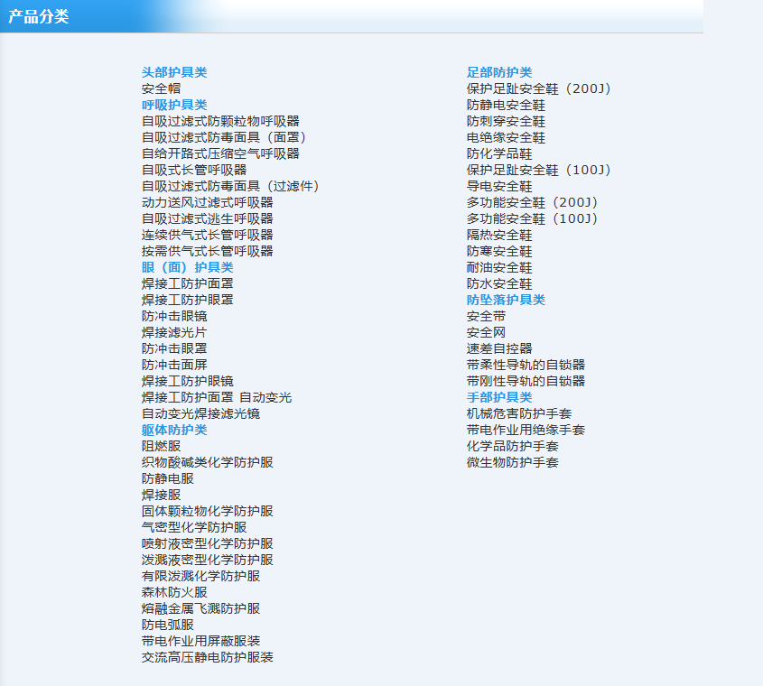Click 动力送风过滤式呼吸器 link
The height and width of the screenshot is (686, 763).
[208, 202]
